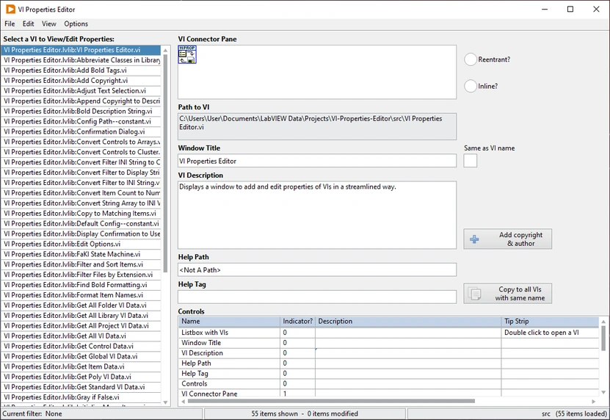
Task: Click Copy to all VIs with same name
Action: click(x=507, y=294)
